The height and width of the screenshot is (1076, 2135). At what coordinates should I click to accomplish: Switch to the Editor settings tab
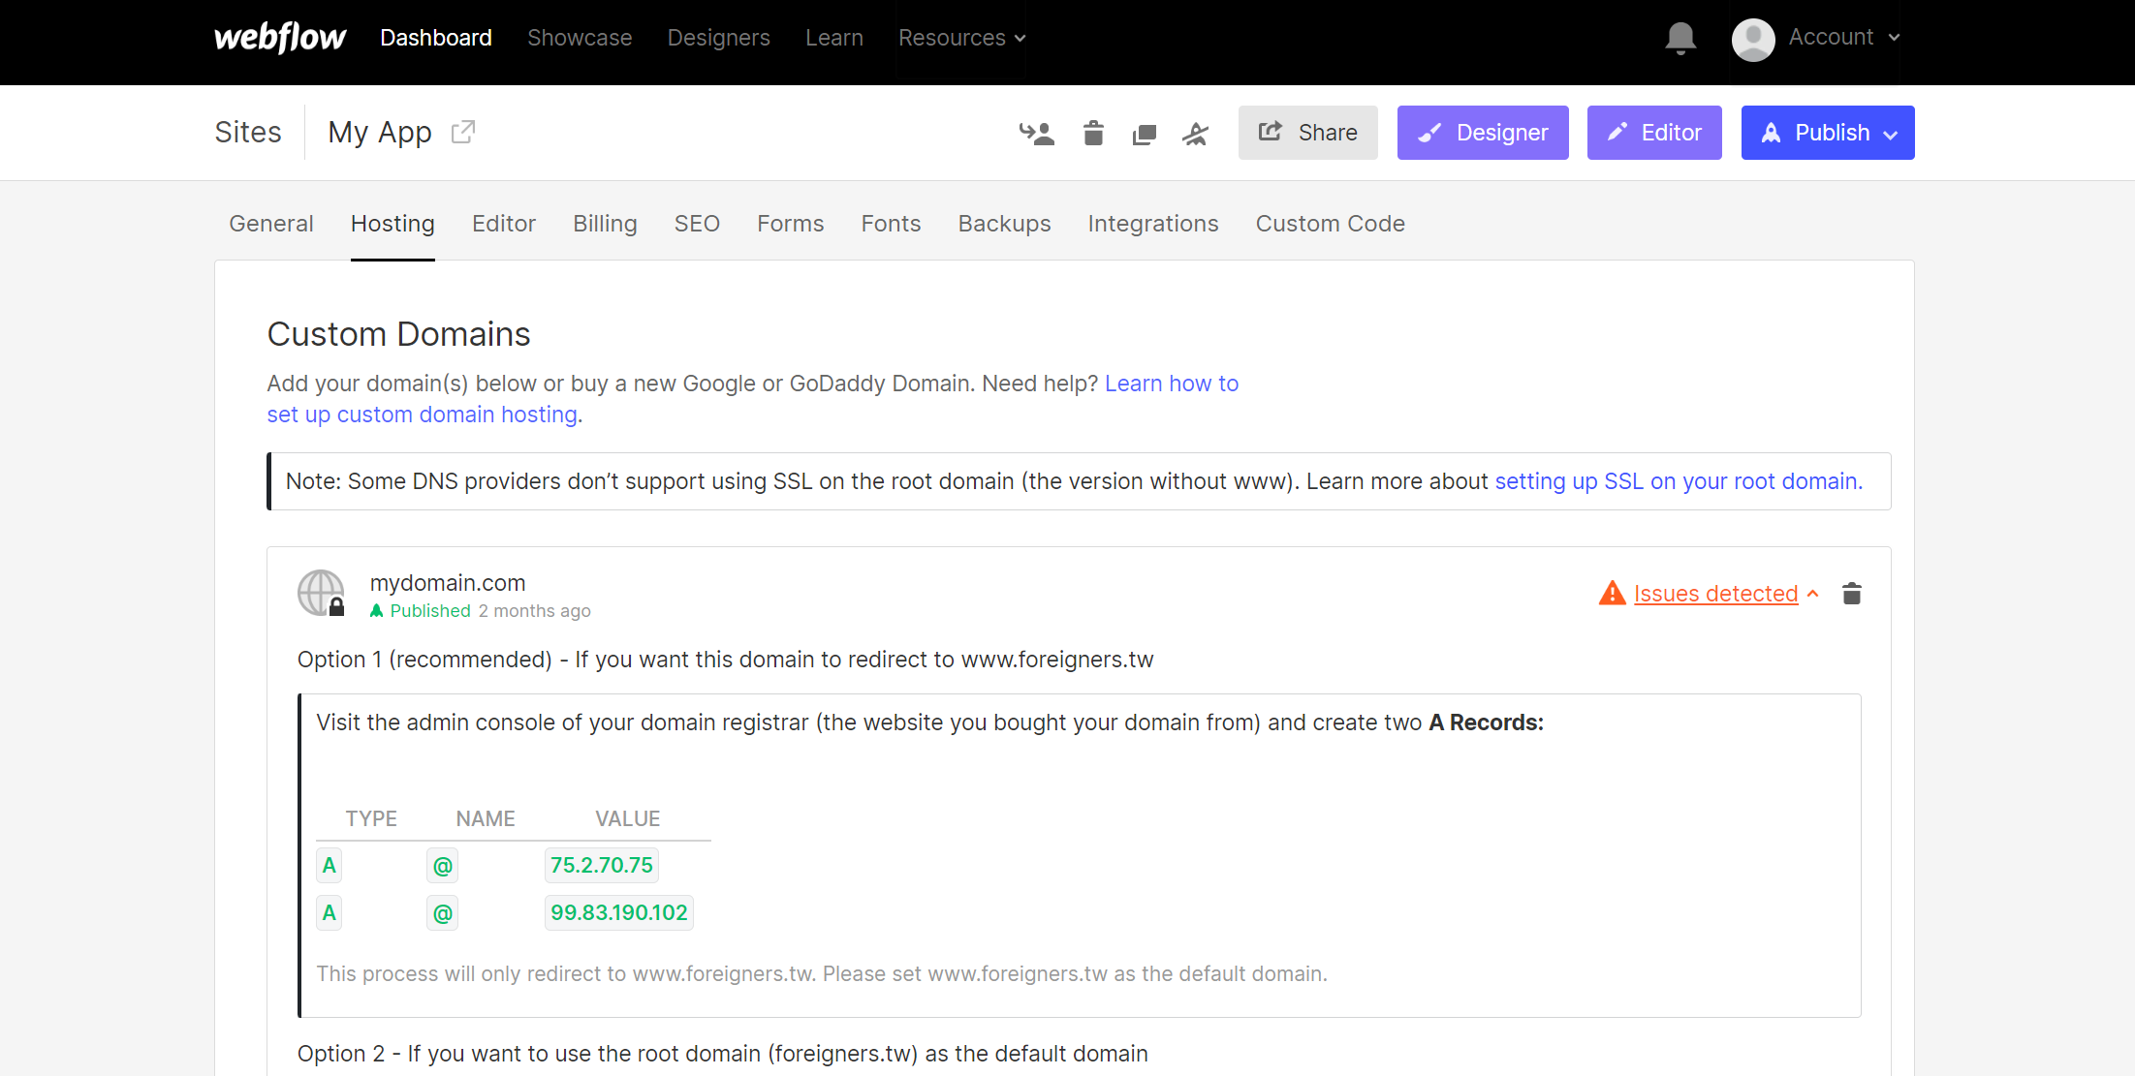point(504,224)
